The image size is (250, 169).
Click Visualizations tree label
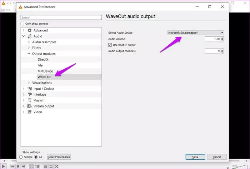tap(42, 83)
